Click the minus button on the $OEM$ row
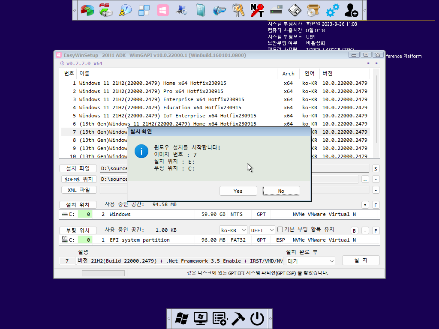Image resolution: width=439 pixels, height=329 pixels. pyautogui.click(x=376, y=179)
